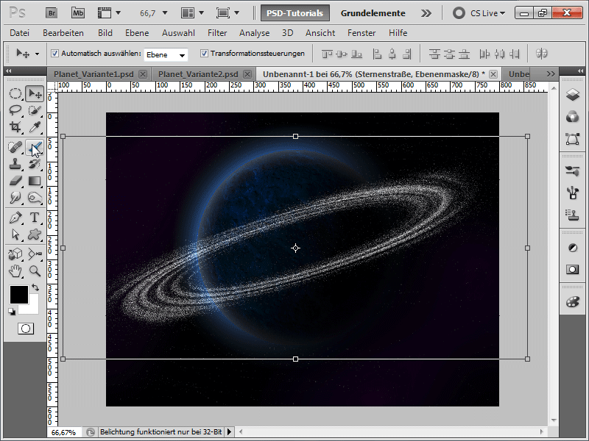Viewport: 589px width, 441px height.
Task: Open the Adjustments panel icon
Action: [x=573, y=248]
